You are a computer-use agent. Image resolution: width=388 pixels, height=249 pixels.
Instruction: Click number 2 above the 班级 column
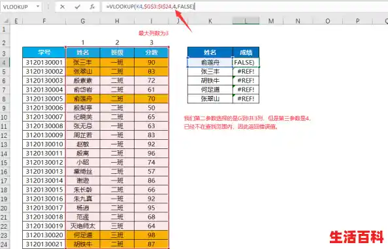pyautogui.click(x=117, y=42)
